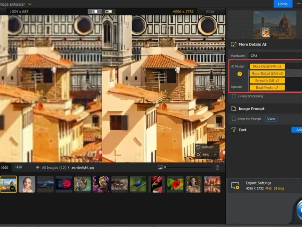
Task: Open the Hardware CPU dropdown
Action: tap(275, 56)
